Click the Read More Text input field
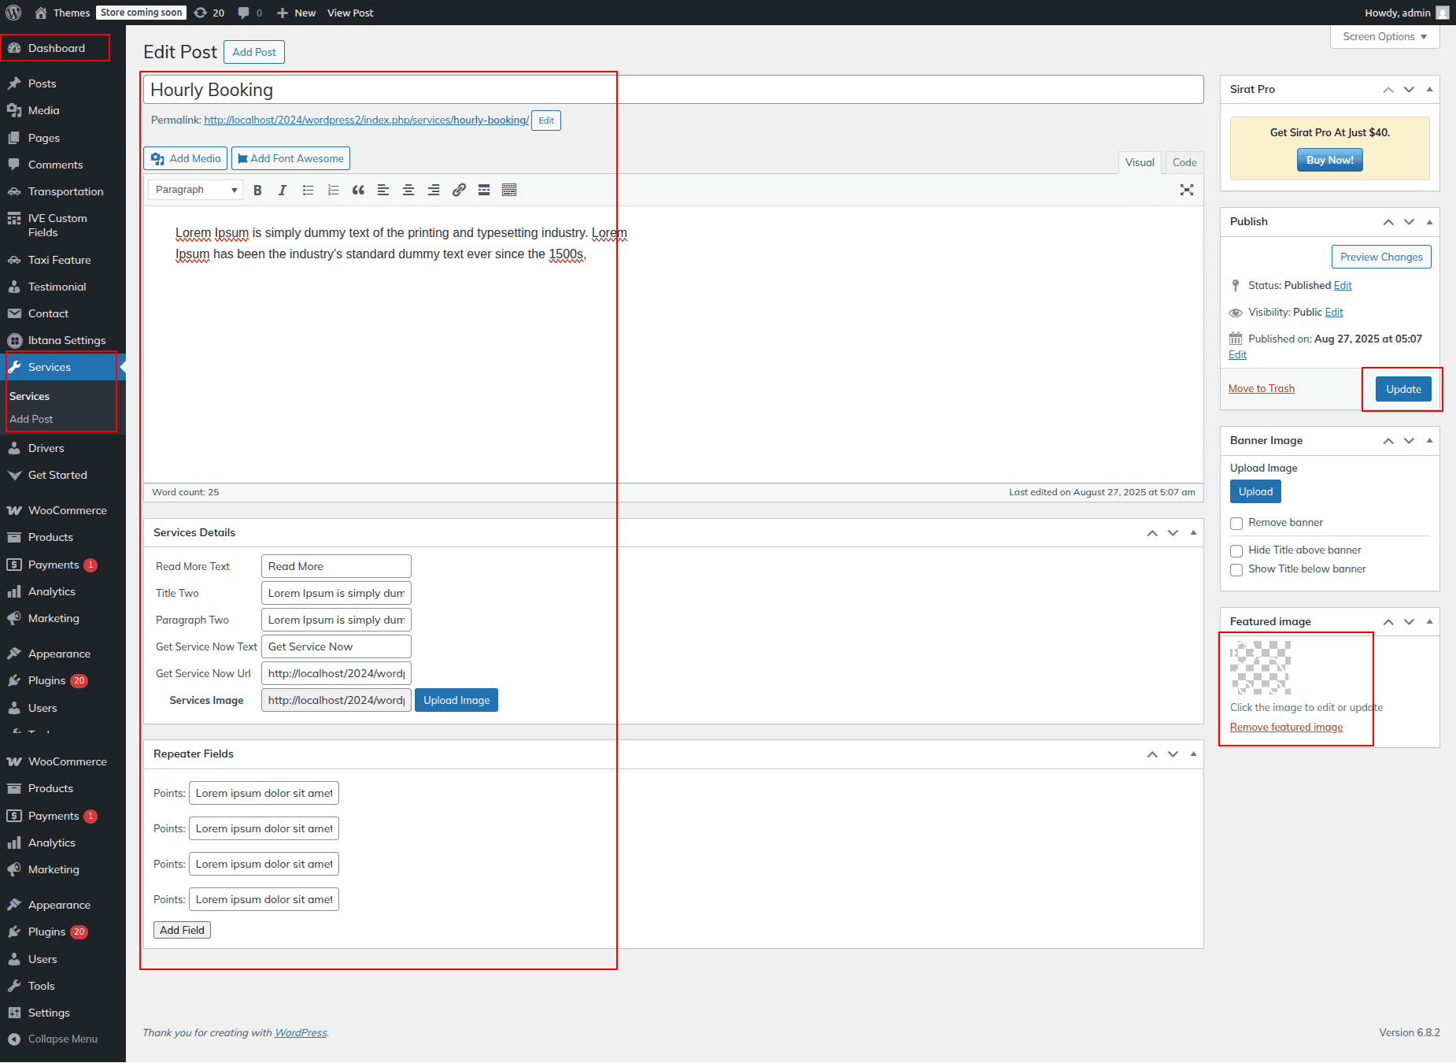The height and width of the screenshot is (1063, 1456). point(336,566)
